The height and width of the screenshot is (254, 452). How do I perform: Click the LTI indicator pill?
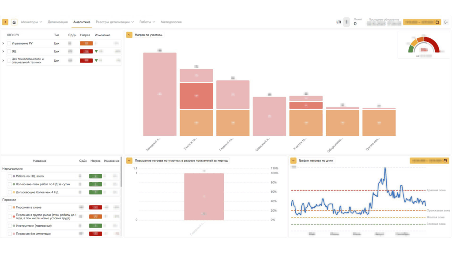(347, 22)
